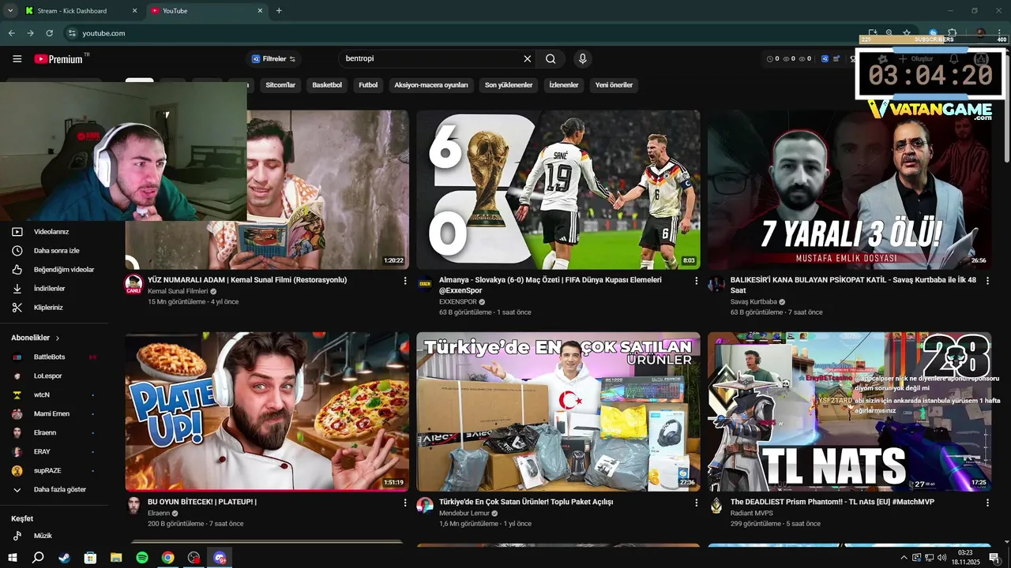Image resolution: width=1011 pixels, height=568 pixels.
Task: Open the Shazam browser extension
Action: (933, 33)
